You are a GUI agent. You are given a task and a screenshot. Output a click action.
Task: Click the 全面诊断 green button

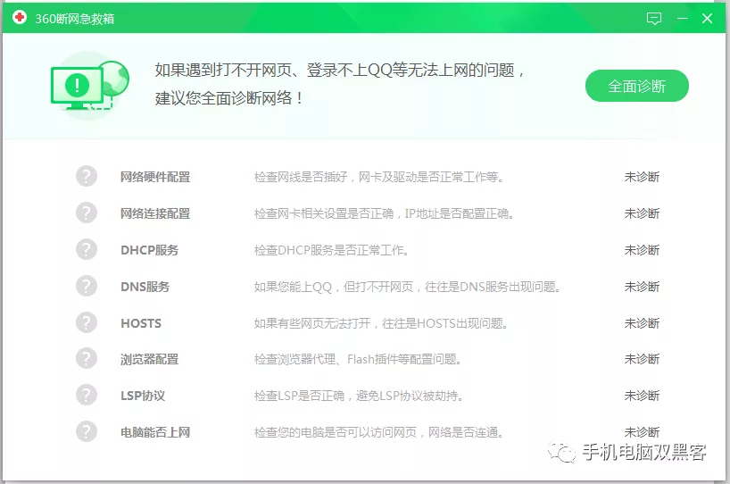pos(636,87)
